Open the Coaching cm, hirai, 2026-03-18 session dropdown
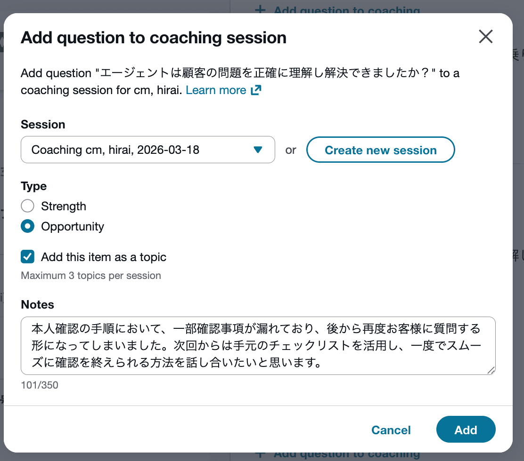This screenshot has width=524, height=461. point(147,150)
